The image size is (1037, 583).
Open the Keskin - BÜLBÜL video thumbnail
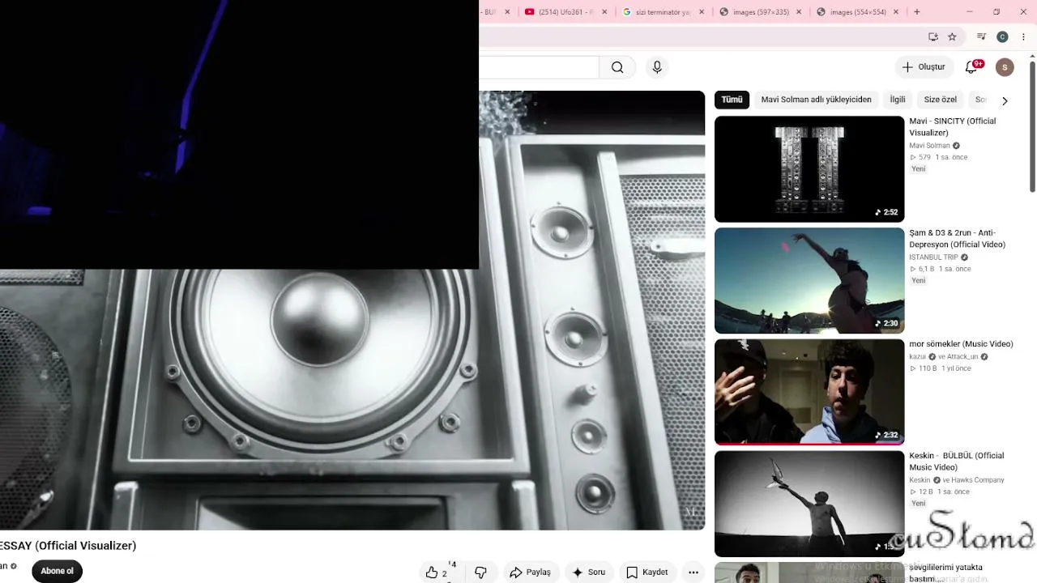(x=809, y=504)
